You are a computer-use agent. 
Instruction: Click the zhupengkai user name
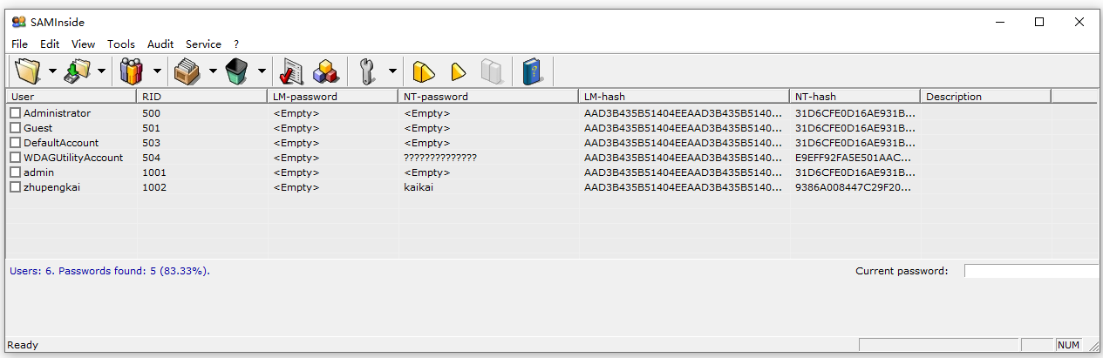click(x=51, y=187)
